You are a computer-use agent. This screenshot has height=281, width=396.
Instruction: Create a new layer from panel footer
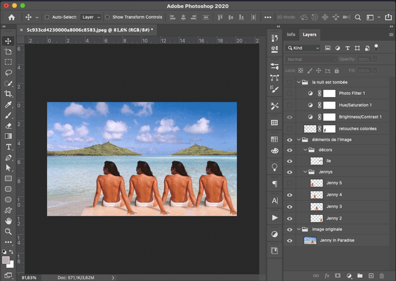point(370,275)
